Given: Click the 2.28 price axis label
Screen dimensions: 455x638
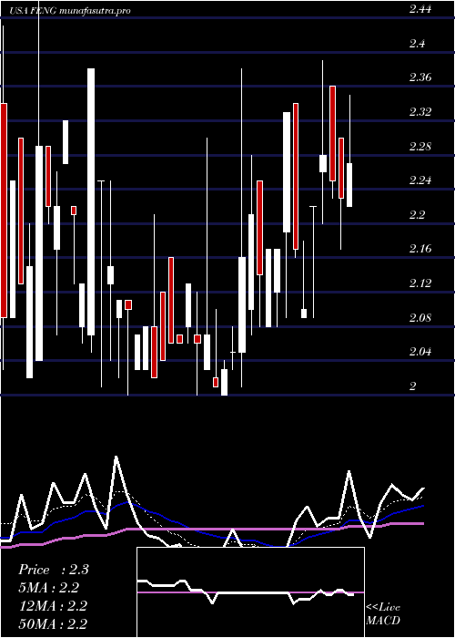Looking at the screenshot, I should click(x=420, y=146).
